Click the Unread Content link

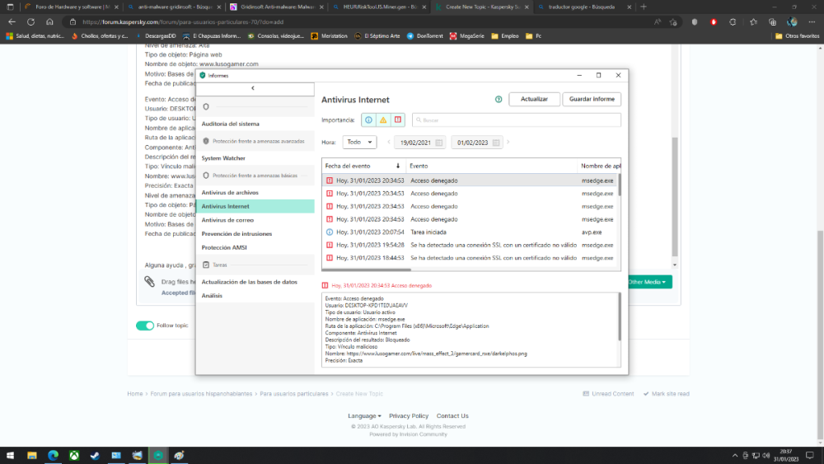[x=609, y=394]
